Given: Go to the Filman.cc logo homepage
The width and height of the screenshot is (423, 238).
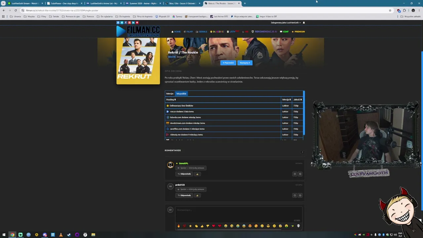Looking at the screenshot, I should click(x=138, y=31).
